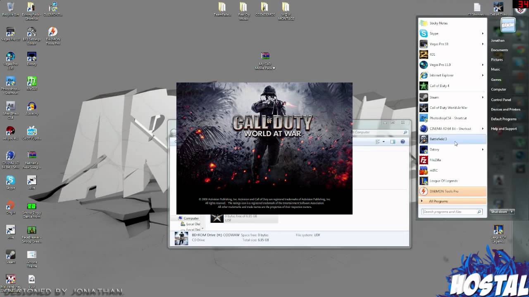Launch Call of Duty World At War from Start menu
The height and width of the screenshot is (297, 529).
pyautogui.click(x=452, y=108)
